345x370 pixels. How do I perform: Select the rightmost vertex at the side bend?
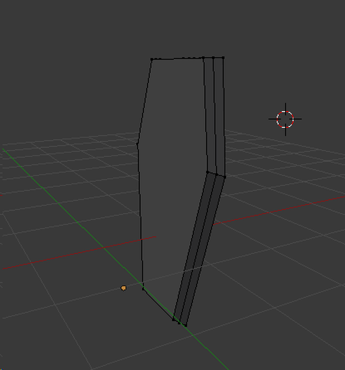[x=225, y=177]
